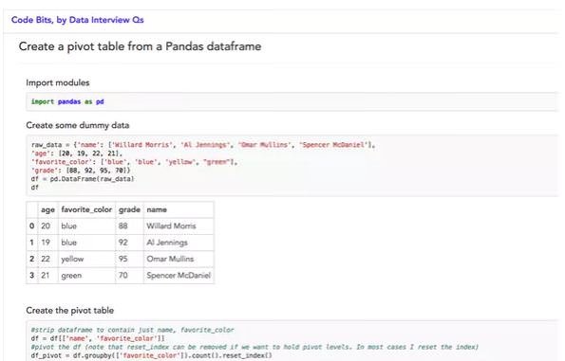Select the Willard Morris table cell
The height and width of the screenshot is (361, 565).
tap(179, 226)
